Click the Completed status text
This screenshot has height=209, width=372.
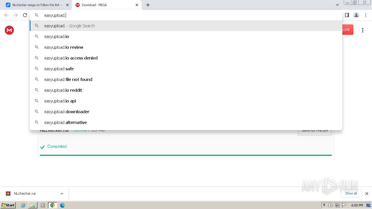tap(57, 146)
